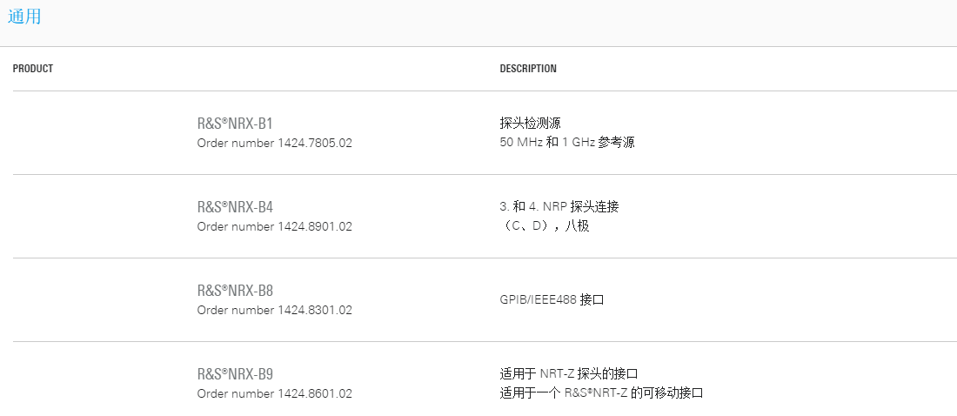Open the R&S®NRX-B9 product entry
Screen dimensions: 957x416
[235, 374]
